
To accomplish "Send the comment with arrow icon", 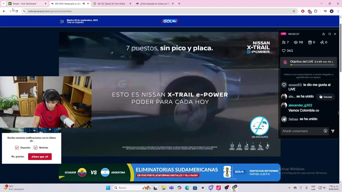I will coord(333,131).
